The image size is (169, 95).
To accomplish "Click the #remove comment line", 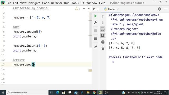I will 18,60.
